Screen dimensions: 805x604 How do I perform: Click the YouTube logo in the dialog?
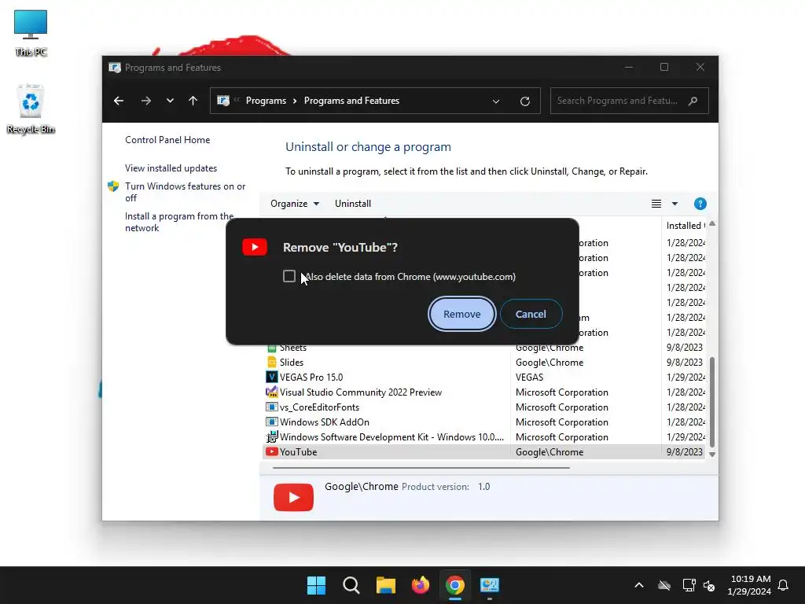255,247
